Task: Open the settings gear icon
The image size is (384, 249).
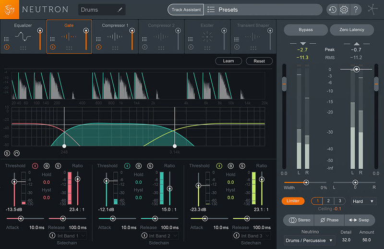Action: tap(344, 10)
